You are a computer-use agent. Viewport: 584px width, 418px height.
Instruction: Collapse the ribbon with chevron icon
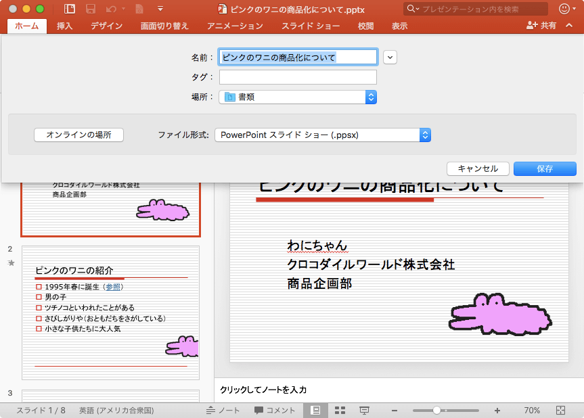568,25
